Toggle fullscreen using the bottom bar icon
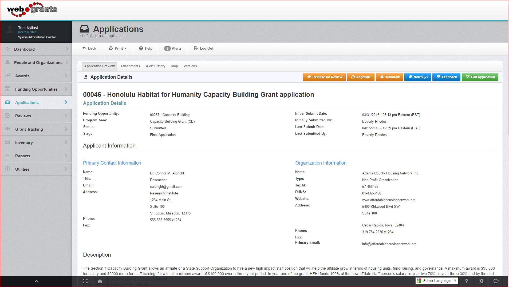 pyautogui.click(x=85, y=281)
